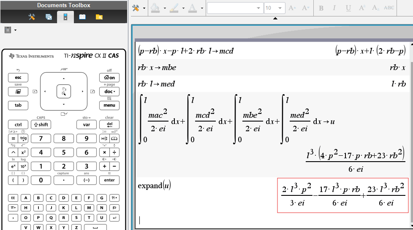Click the calculator touchpad center button

pos(64,91)
